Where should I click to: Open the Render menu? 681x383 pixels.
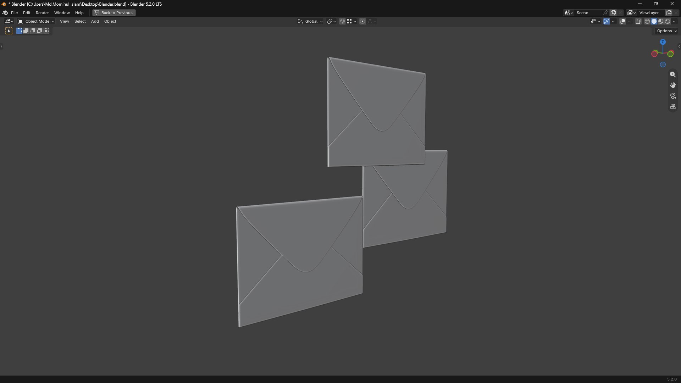pyautogui.click(x=42, y=13)
